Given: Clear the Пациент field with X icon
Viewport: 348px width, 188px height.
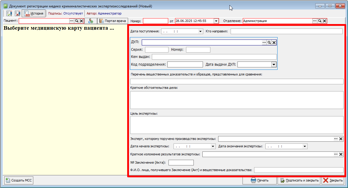Looking at the screenshot, I should [x=81, y=21].
